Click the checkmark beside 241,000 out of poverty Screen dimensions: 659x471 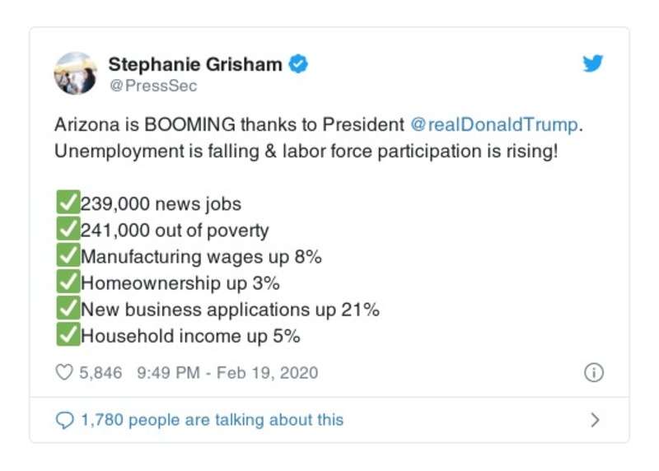tap(68, 230)
